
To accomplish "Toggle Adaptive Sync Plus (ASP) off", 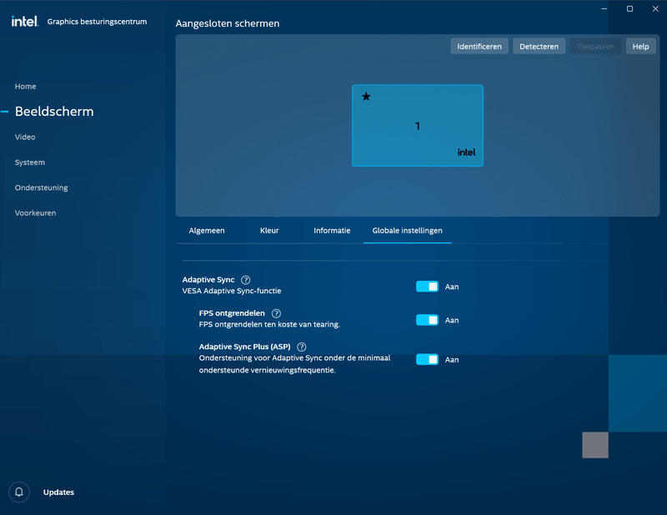I will click(427, 359).
